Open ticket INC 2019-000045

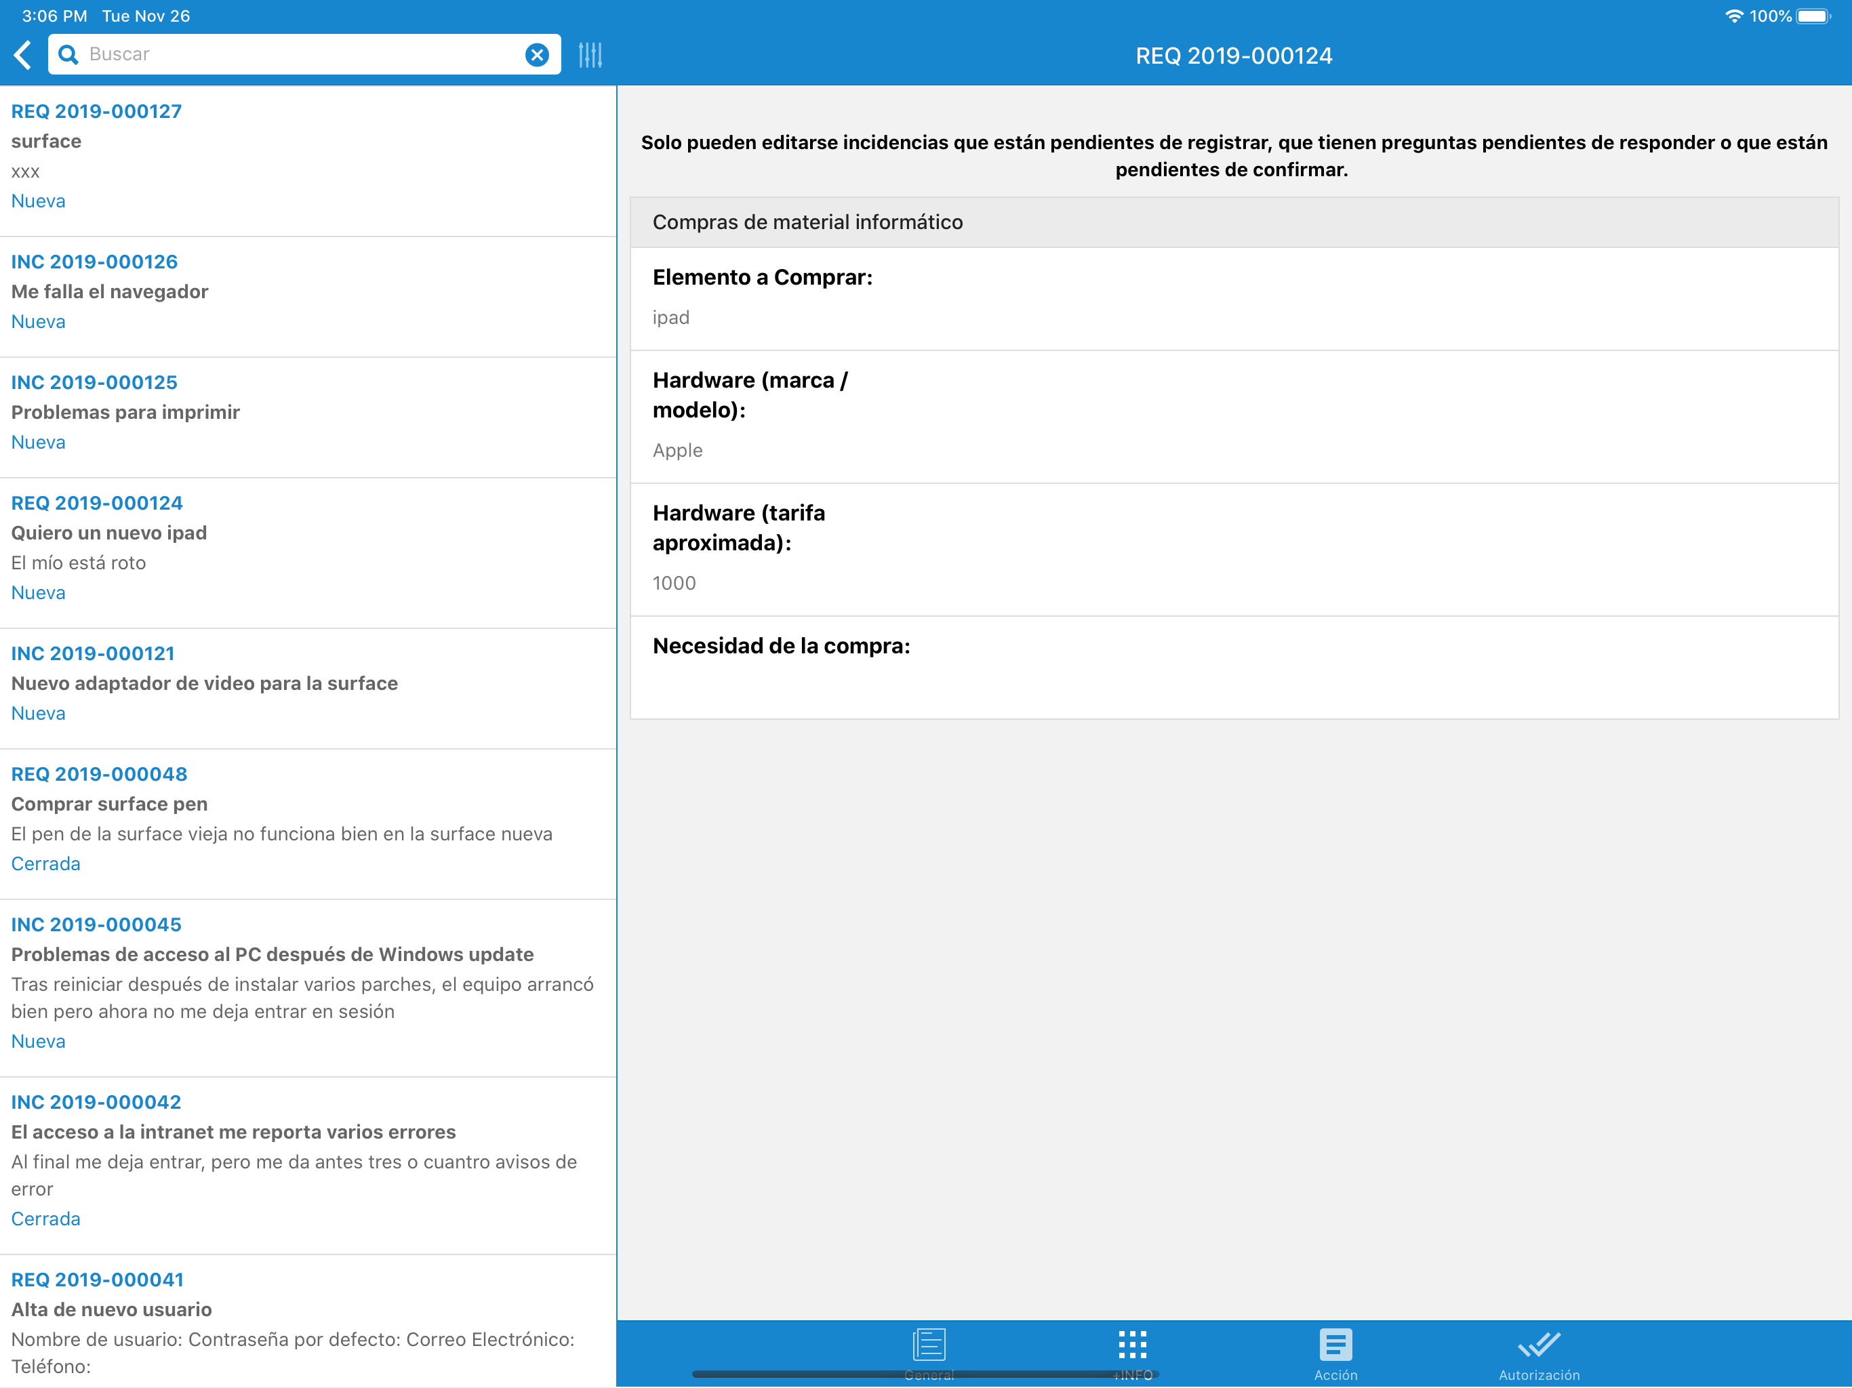point(308,989)
